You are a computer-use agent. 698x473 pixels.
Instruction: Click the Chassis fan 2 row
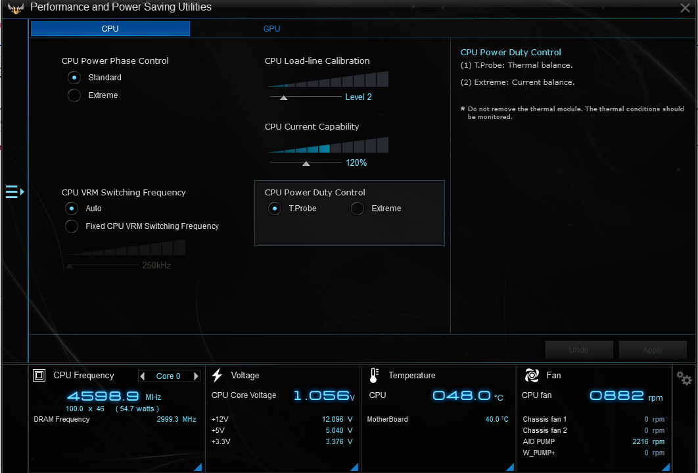pos(593,430)
